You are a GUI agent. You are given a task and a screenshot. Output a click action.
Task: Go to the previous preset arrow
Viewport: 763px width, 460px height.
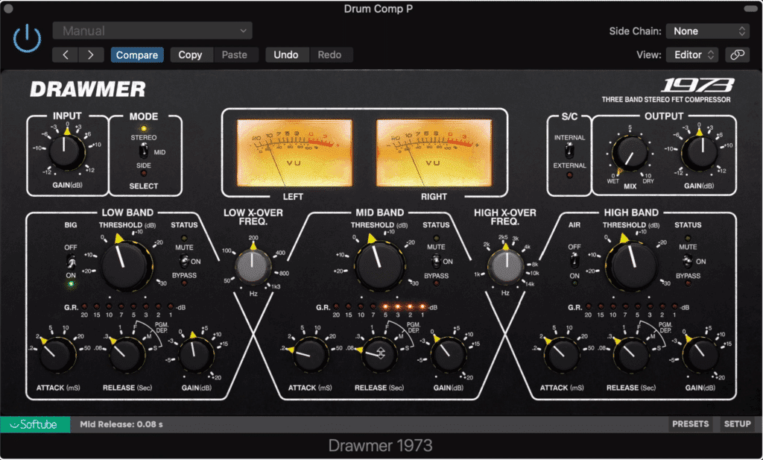pos(66,55)
